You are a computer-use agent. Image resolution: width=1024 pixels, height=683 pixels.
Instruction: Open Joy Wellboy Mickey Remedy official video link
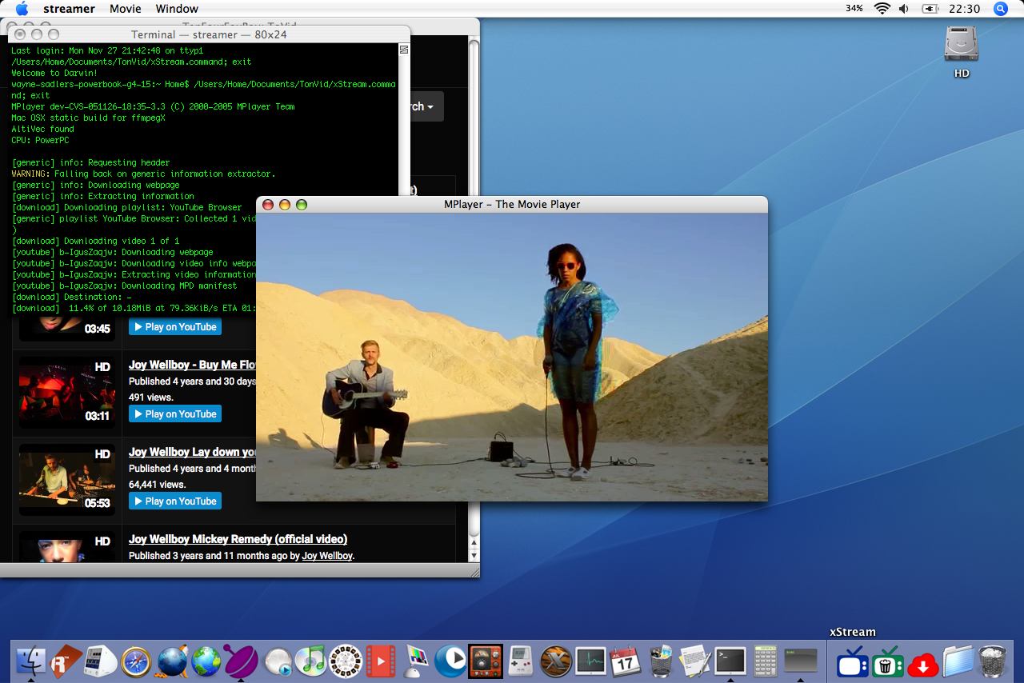[x=238, y=539]
